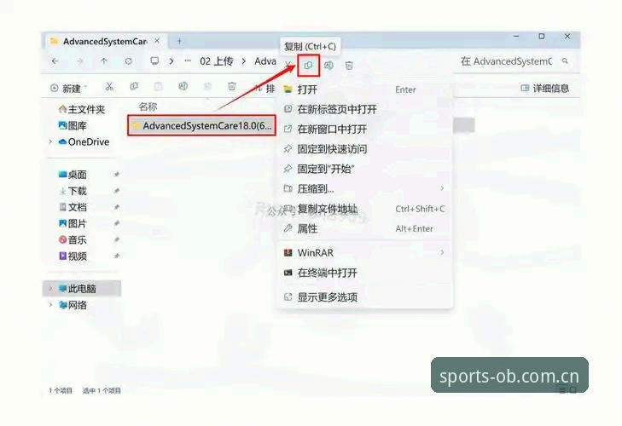Viewport: 622px width, 426px height.
Task: Click the breadcrumb overflow ellipsis
Action: click(188, 61)
